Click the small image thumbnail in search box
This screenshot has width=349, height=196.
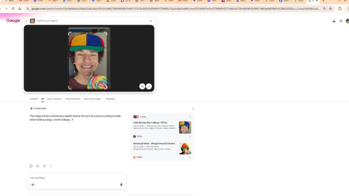point(33,21)
